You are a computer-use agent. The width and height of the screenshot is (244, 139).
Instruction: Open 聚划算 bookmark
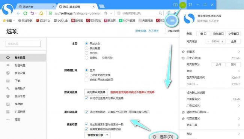point(110,21)
